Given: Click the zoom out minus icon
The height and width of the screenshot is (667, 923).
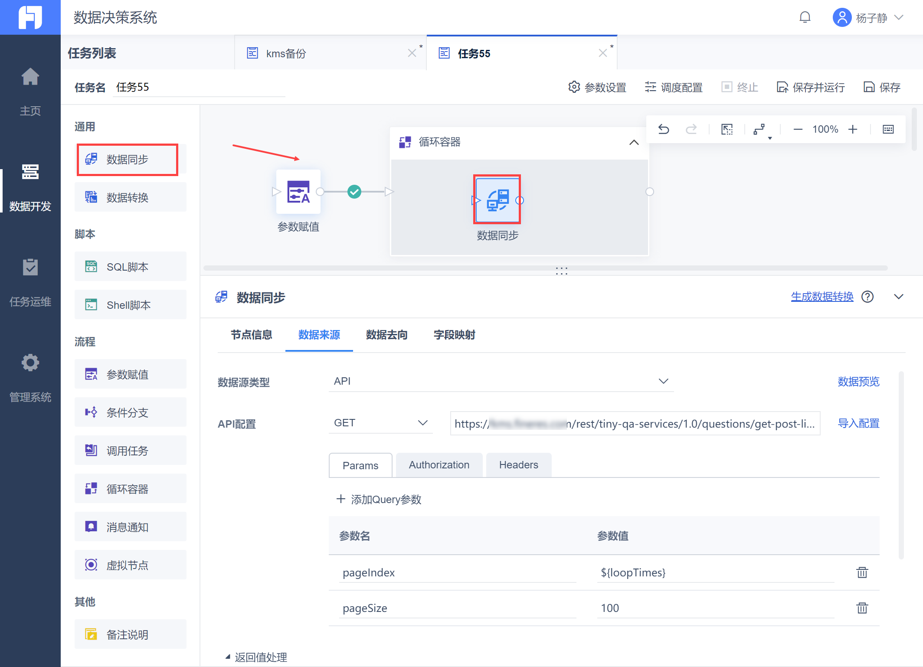Looking at the screenshot, I should point(798,129).
